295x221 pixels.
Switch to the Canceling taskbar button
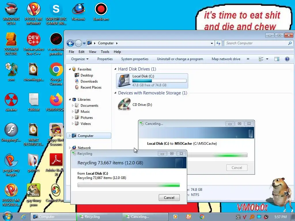(x=145, y=217)
